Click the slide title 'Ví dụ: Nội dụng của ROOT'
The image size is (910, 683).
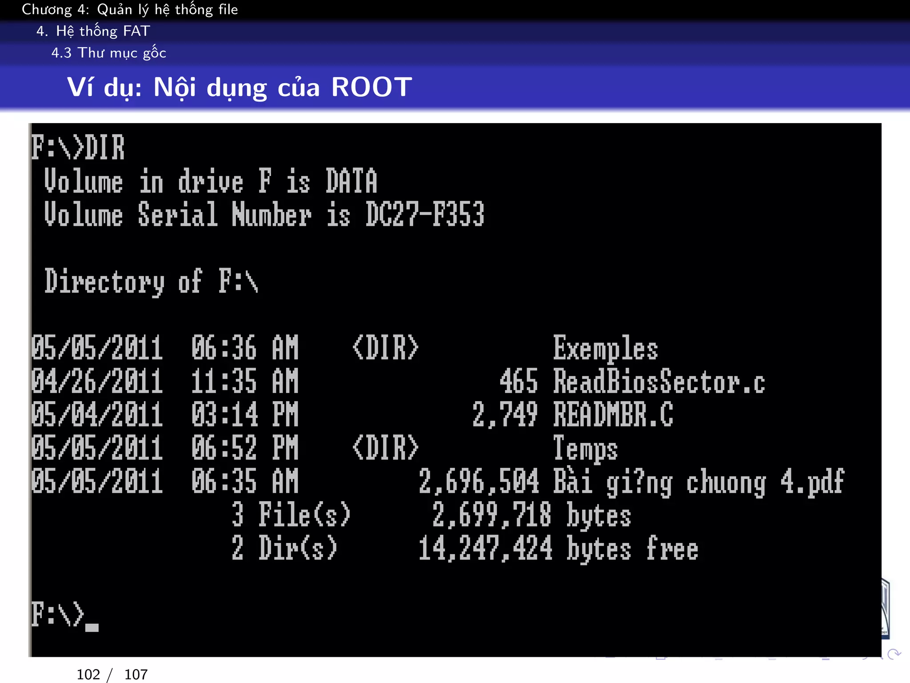click(x=239, y=87)
